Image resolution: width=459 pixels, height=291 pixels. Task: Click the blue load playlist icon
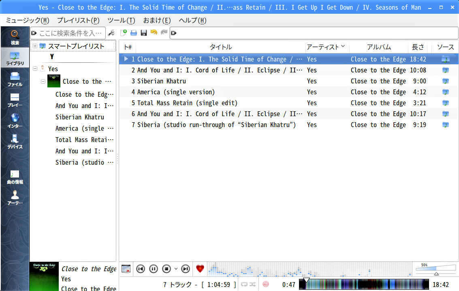[x=134, y=33]
